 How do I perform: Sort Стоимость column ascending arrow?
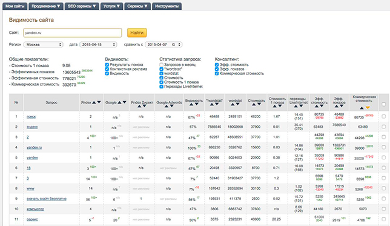254,104
